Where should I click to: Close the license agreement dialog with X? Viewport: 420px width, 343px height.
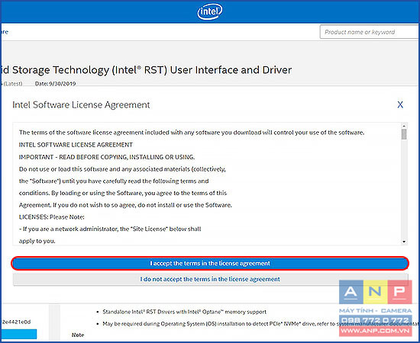400,104
